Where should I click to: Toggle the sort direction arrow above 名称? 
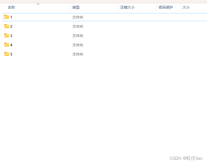tap(38, 4)
